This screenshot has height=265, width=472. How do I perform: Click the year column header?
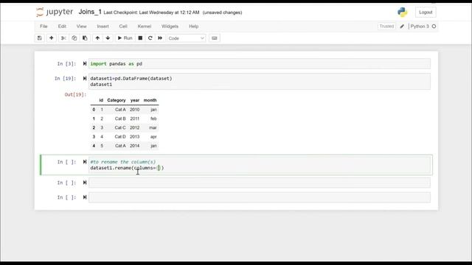coord(135,100)
